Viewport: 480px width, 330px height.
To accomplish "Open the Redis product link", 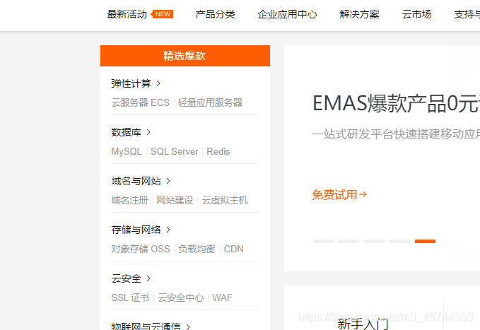I will coord(218,151).
